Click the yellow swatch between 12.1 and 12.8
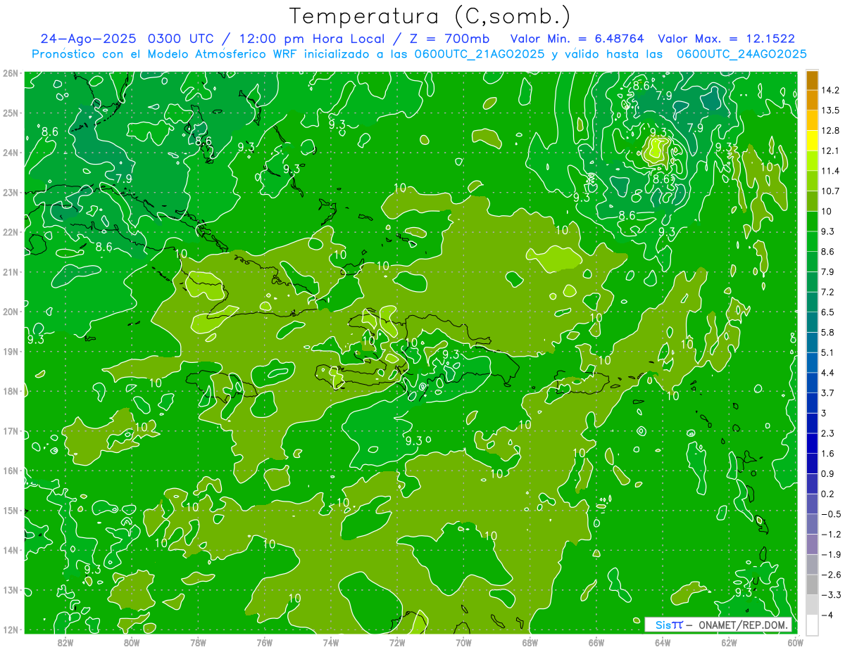The image size is (845, 652). coord(812,141)
